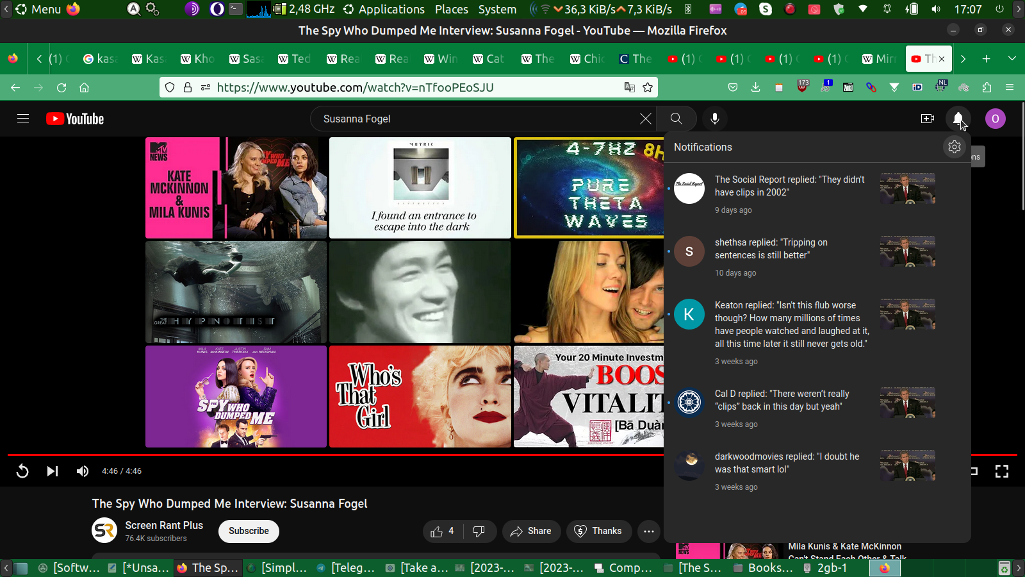Toggle fullscreen mode on the player
The height and width of the screenshot is (577, 1025).
point(1002,471)
